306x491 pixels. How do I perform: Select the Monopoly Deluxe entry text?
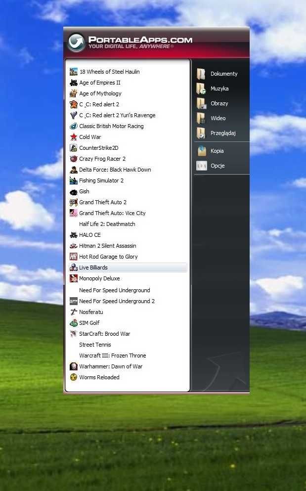(99, 278)
